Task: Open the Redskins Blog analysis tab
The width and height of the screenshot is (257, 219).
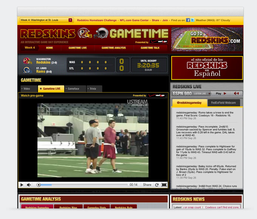Action: click(68, 207)
